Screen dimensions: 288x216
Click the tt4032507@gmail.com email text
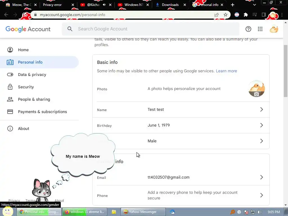pos(168,177)
